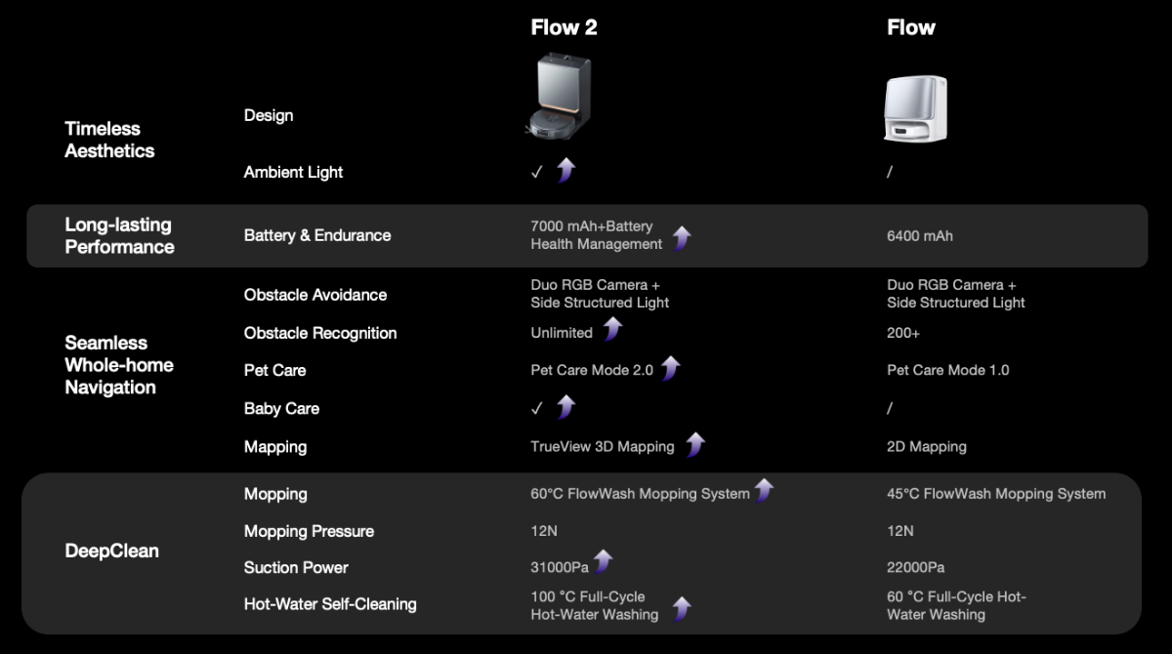
Task: Click the DeepClean section title
Action: click(x=111, y=551)
